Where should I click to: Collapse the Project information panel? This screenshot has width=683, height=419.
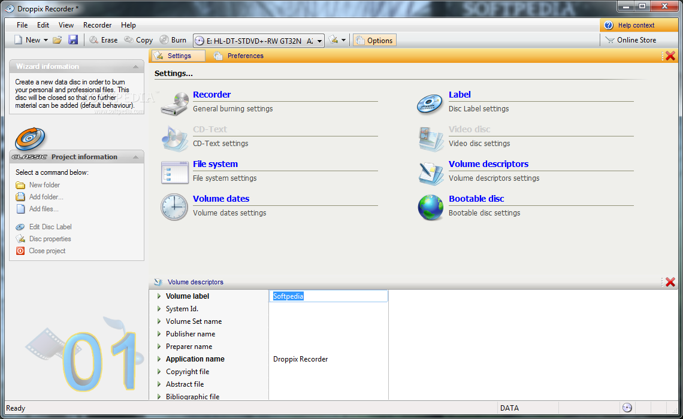(135, 157)
